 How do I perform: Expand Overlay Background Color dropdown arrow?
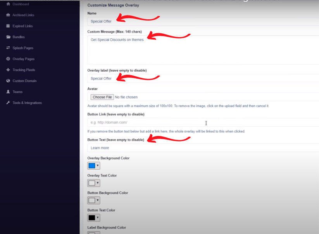[x=98, y=166]
